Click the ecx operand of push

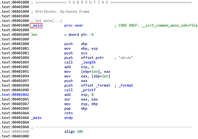pos(84,53)
